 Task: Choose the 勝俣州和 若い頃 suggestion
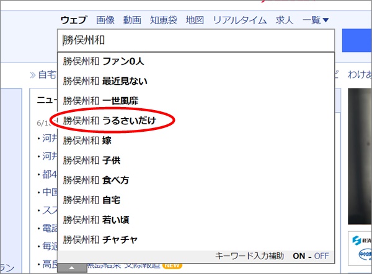pyautogui.click(x=95, y=220)
